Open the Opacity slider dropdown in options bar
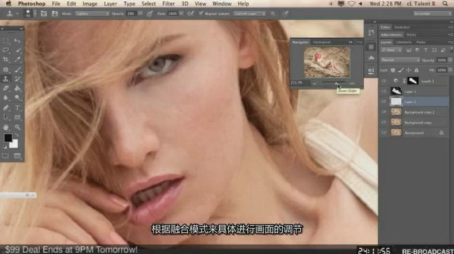Screen dimensions: 454x254 coord(140,14)
